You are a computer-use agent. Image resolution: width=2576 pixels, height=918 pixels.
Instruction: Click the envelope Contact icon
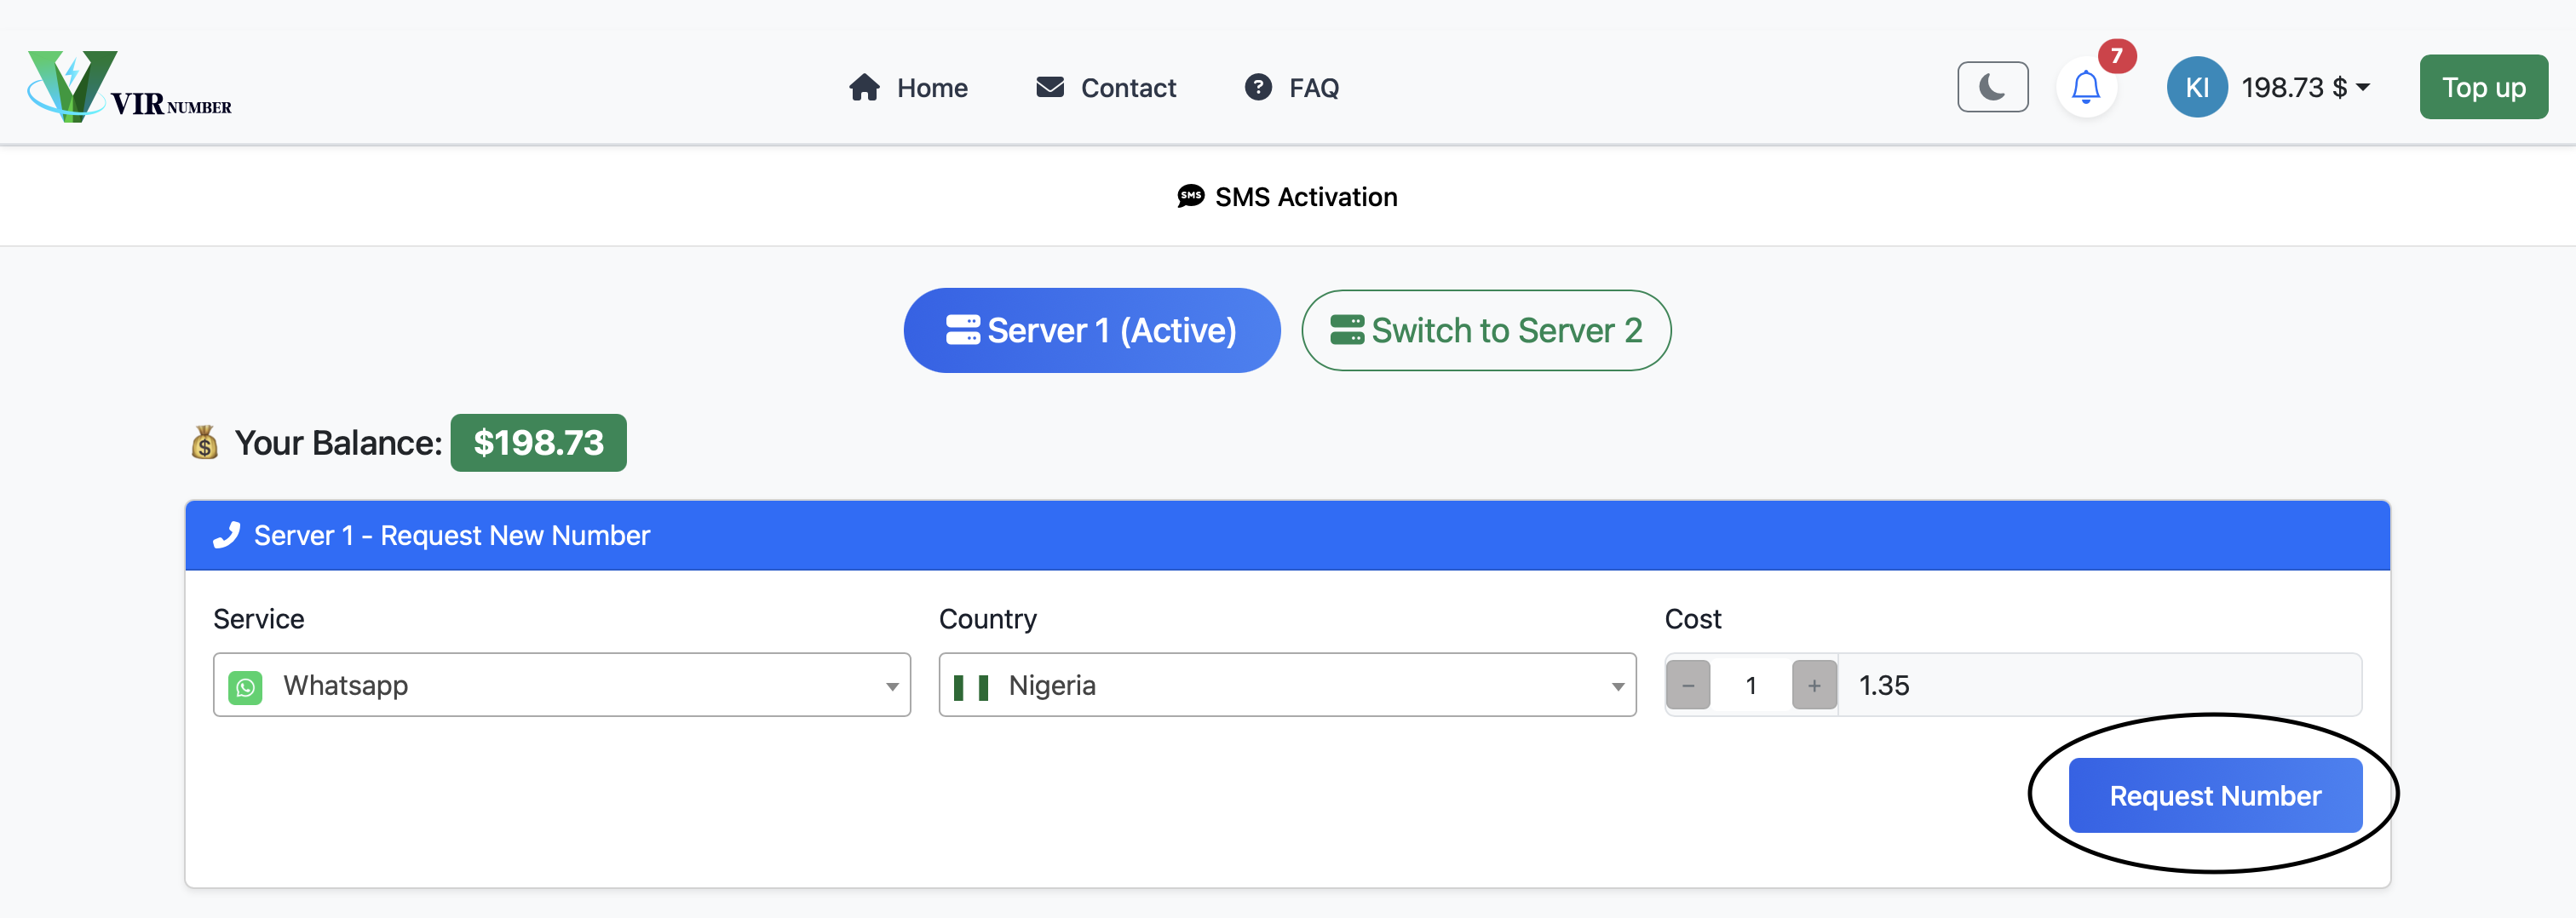point(1049,88)
